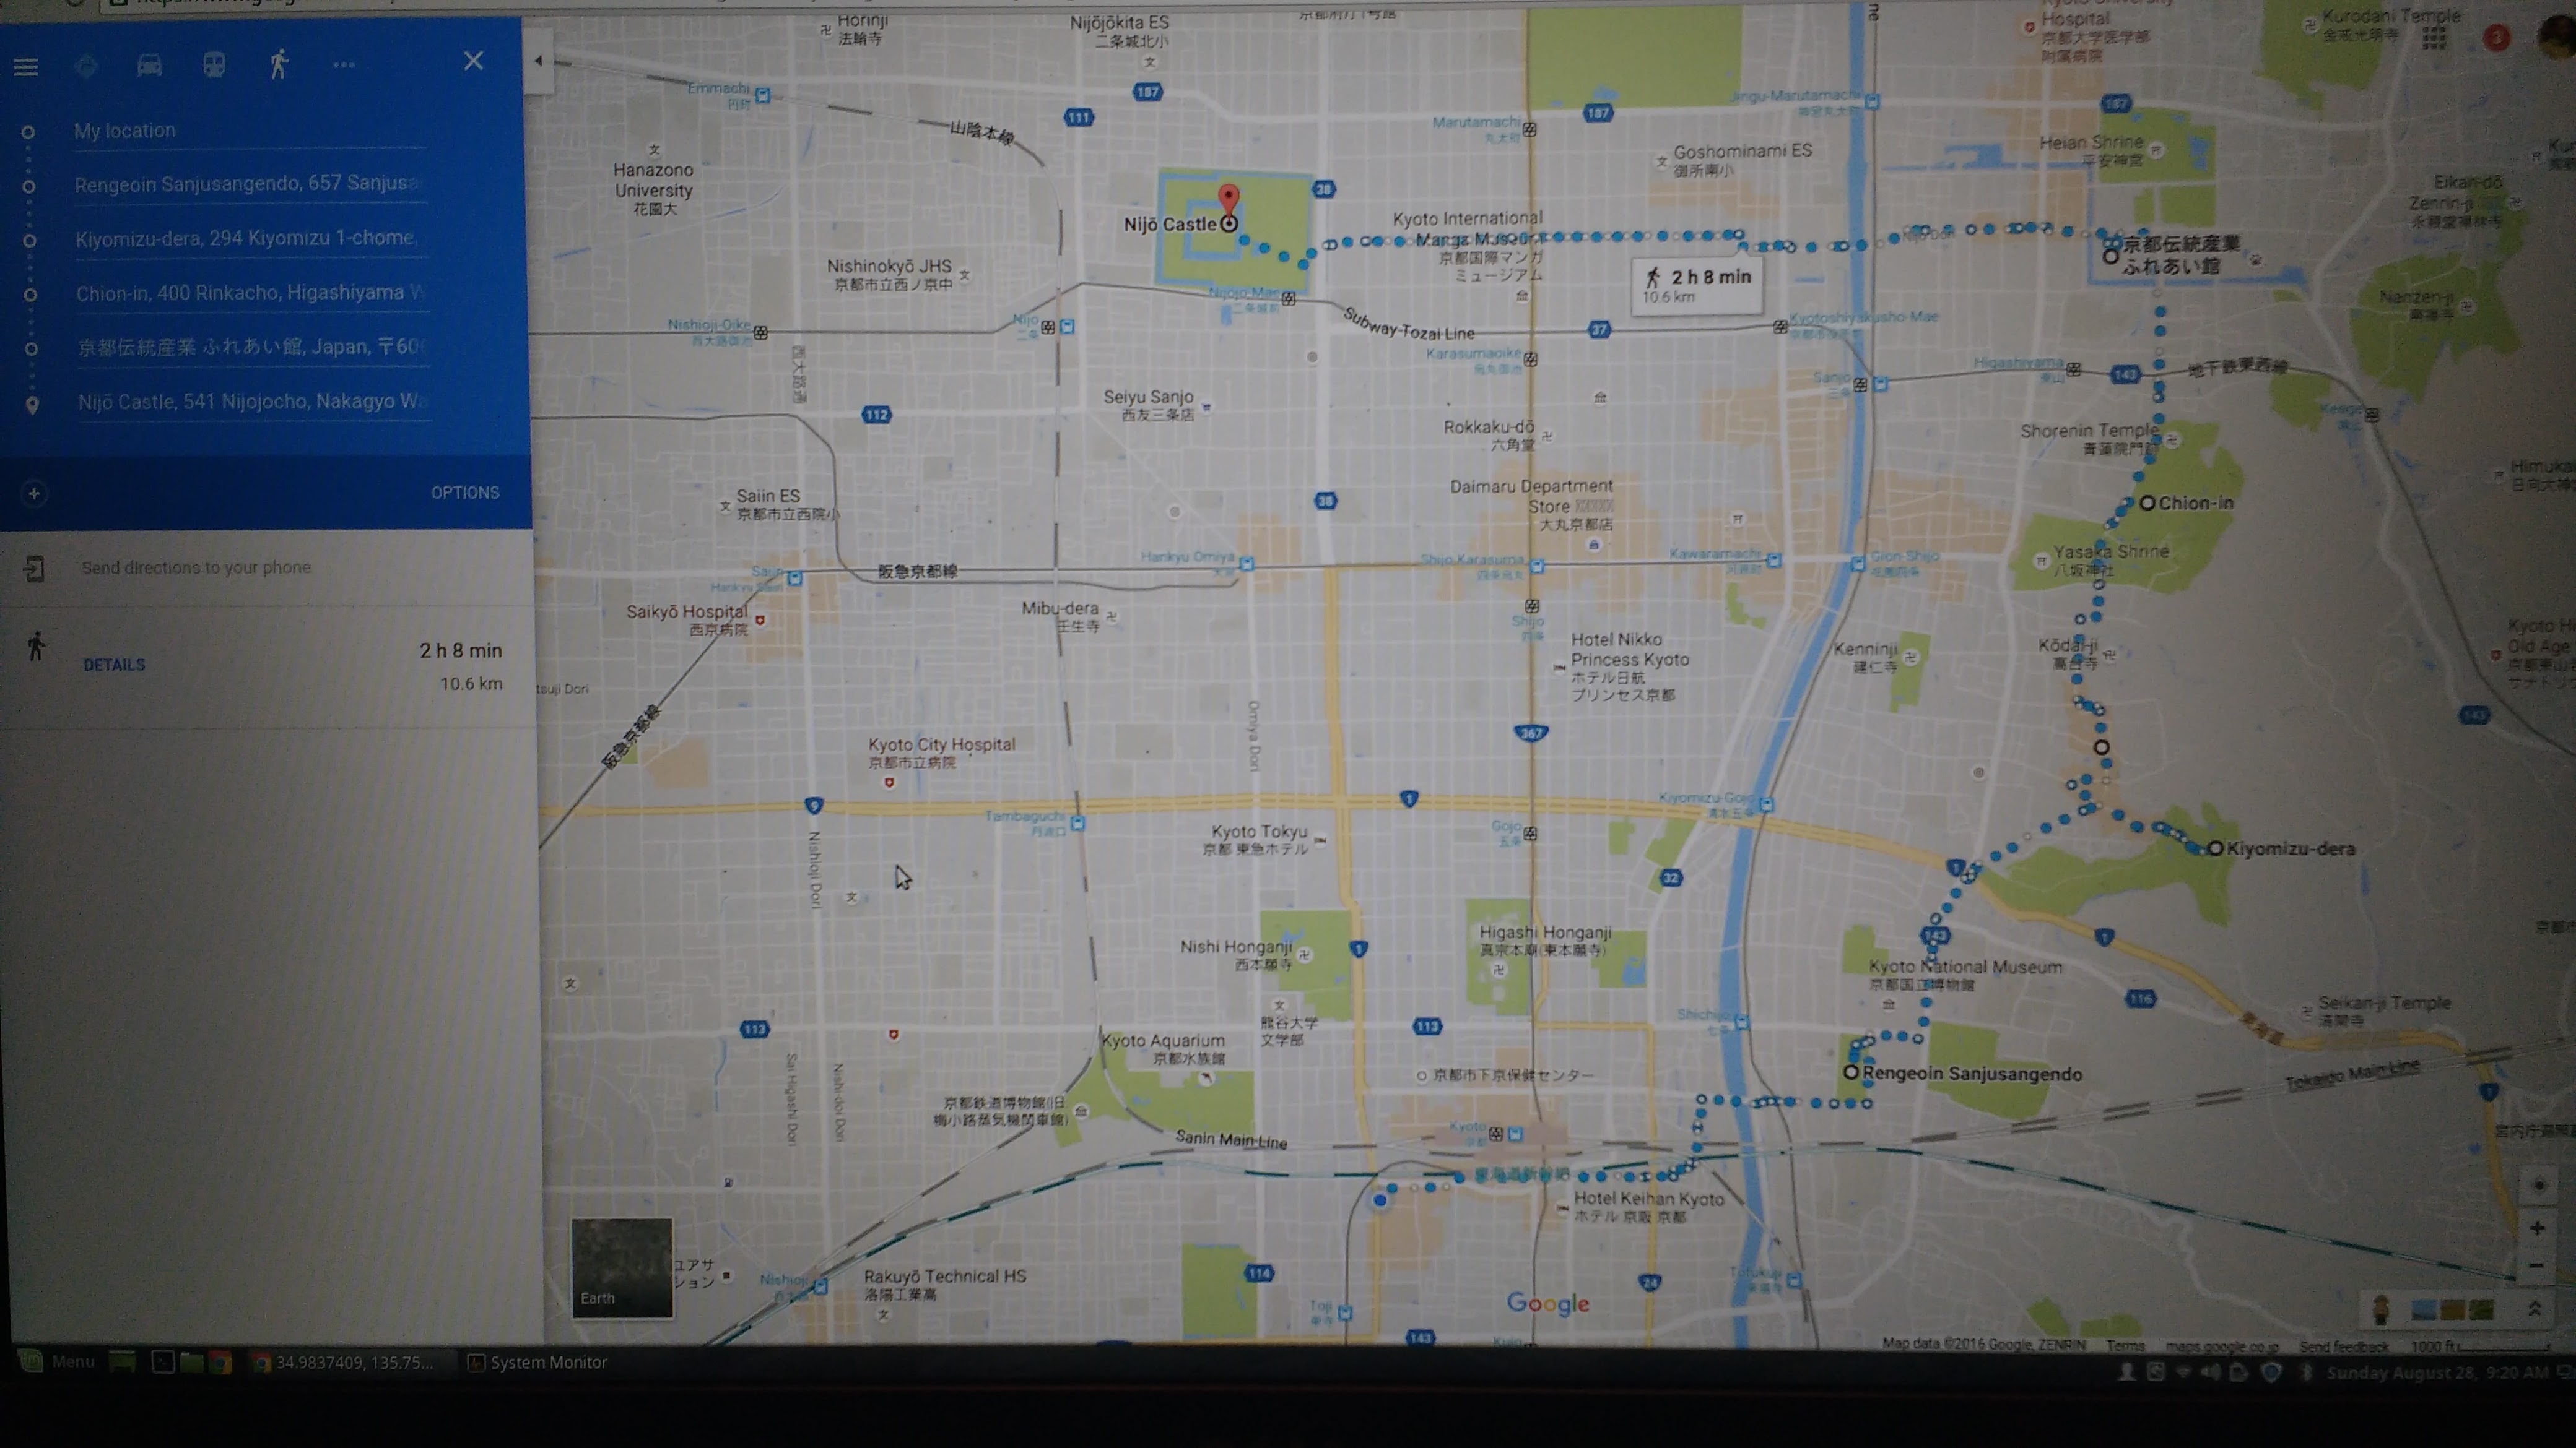
Task: Collapse the directions side panel
Action: pyautogui.click(x=538, y=62)
